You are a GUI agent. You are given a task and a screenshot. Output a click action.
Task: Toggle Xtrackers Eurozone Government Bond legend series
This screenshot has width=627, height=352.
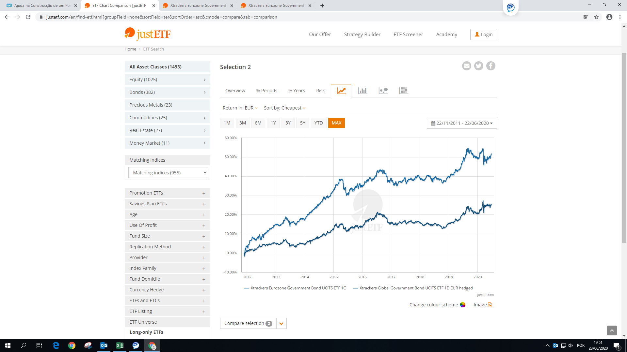298,288
